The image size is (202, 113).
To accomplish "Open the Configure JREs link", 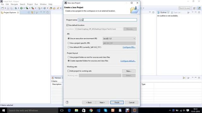I will click(129, 47).
